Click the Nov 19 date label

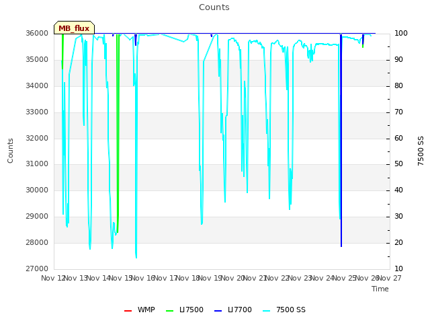[x=210, y=278]
